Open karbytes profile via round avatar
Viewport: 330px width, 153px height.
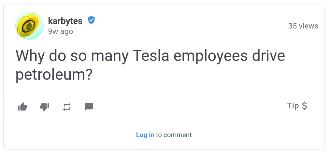(29, 26)
